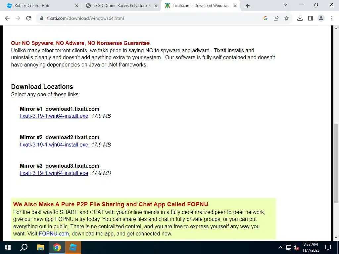This screenshot has height=254, width=339.
Task: Download tixati installer from Mirror #1
Action: [54, 116]
